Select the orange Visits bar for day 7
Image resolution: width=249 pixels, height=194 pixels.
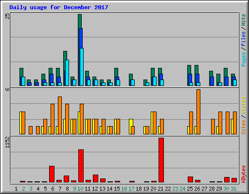(x=60, y=115)
